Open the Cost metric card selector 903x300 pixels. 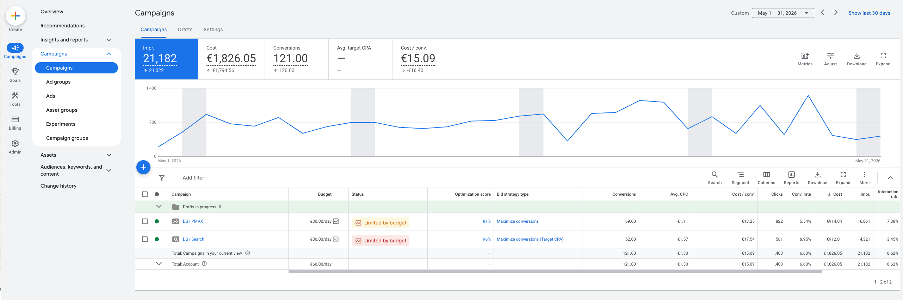pyautogui.click(x=231, y=59)
